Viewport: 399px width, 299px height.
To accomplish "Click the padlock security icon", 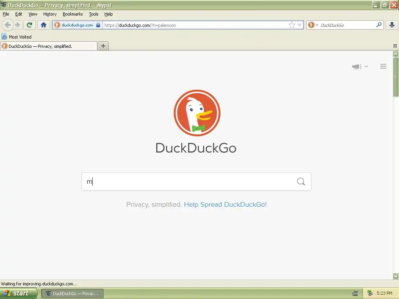I will coord(98,25).
